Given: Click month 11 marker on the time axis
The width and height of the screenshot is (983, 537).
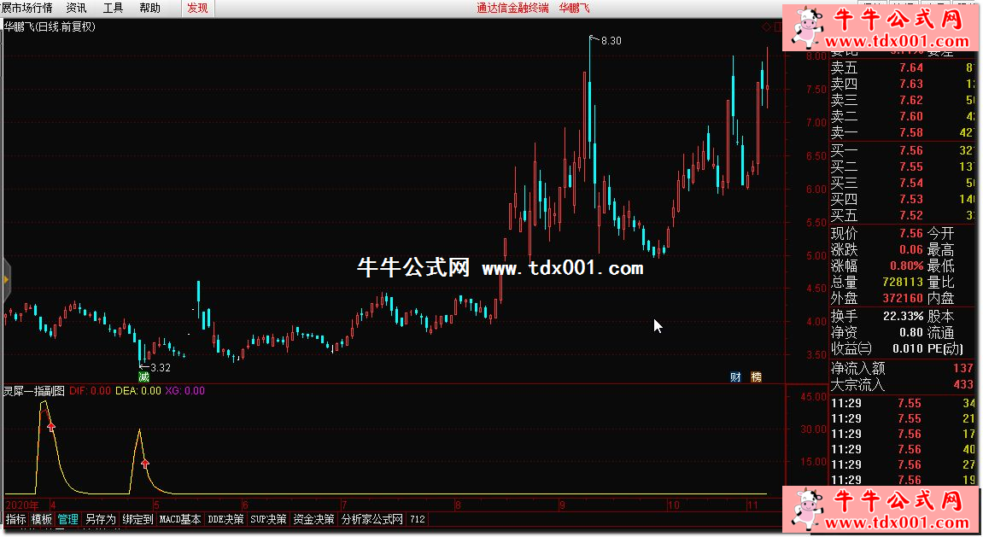Looking at the screenshot, I should point(753,505).
